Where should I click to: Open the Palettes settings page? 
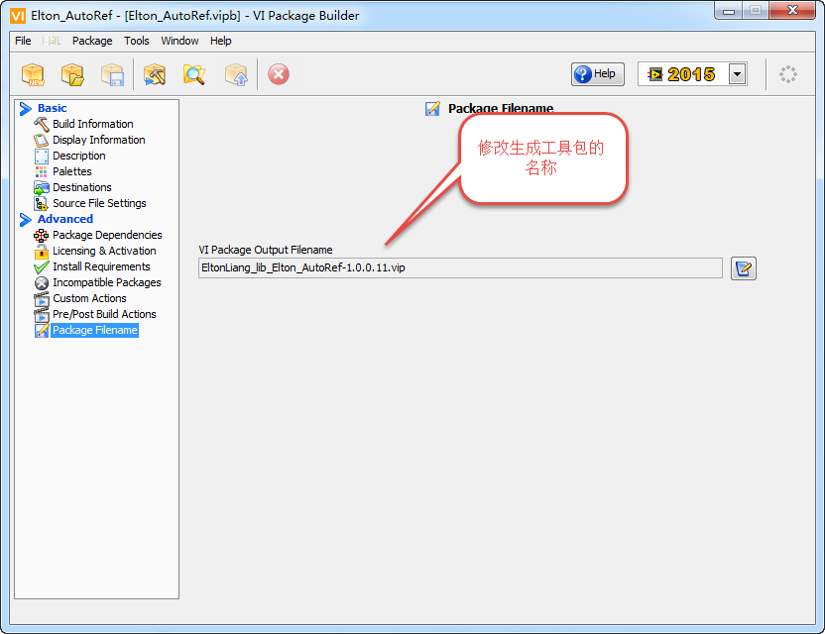click(72, 171)
